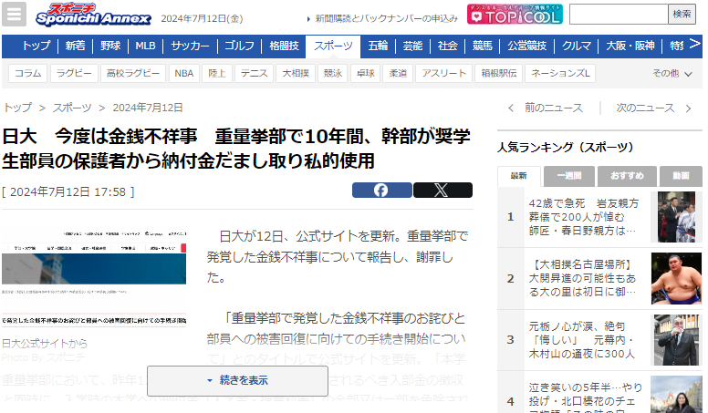Click the search input field

(619, 15)
